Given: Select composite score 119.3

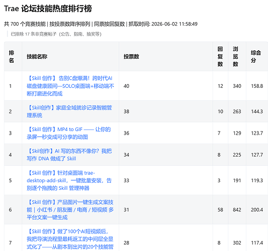Looking at the screenshot, I should pyautogui.click(x=257, y=180).
